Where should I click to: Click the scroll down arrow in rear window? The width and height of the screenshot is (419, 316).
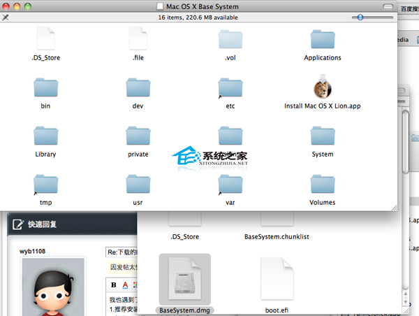[405, 303]
